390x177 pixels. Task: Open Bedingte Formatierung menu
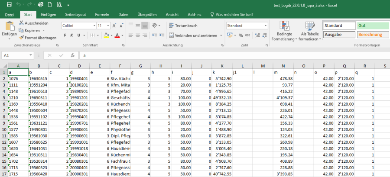pos(284,32)
